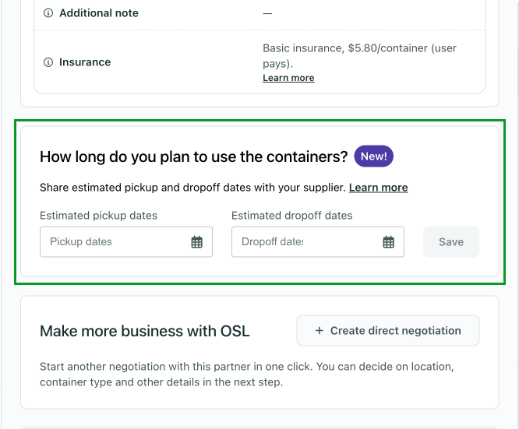Viewport: 519px width, 429px height.
Task: Open Learn more link about sharing dates
Action: click(x=378, y=188)
